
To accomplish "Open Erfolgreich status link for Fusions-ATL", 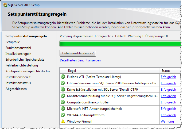I will pyautogui.click(x=168, y=77).
